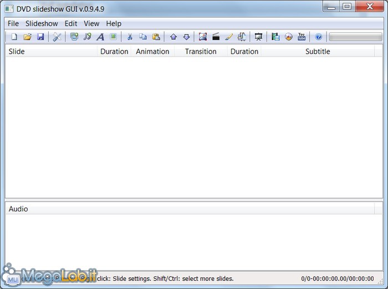Preview the slideshow with the projector screen icon

pos(258,37)
